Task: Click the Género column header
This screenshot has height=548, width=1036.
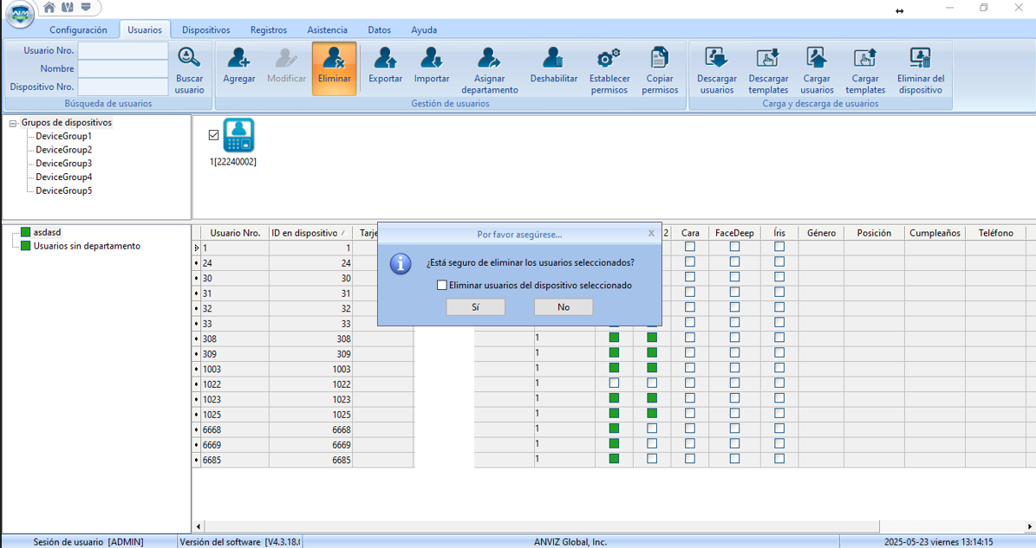Action: tap(821, 234)
